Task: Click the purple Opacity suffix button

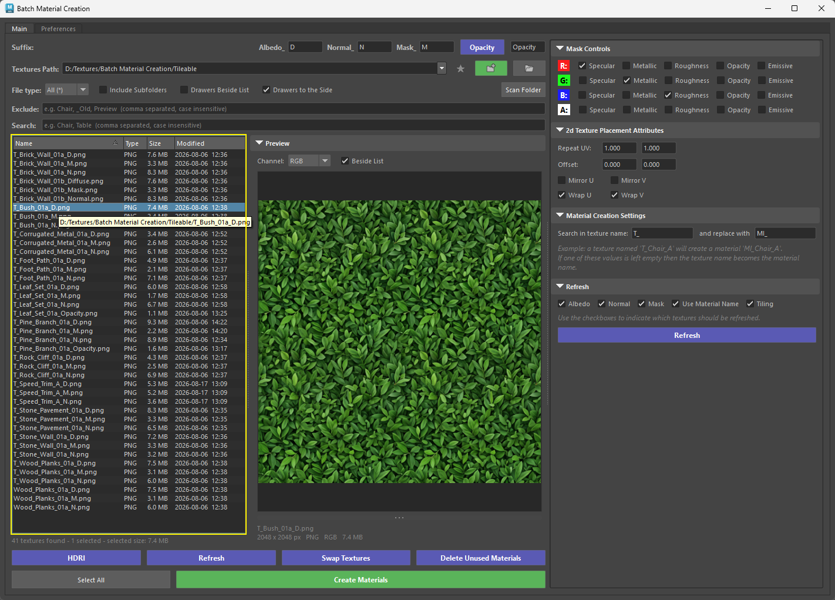Action: [482, 48]
